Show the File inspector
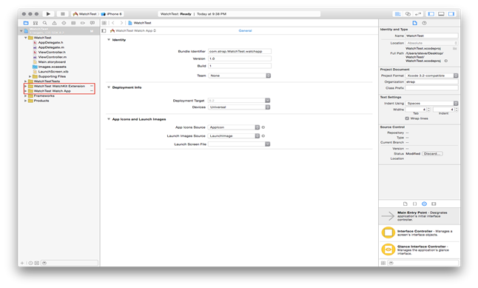This screenshot has height=288, width=478. pyautogui.click(x=414, y=23)
